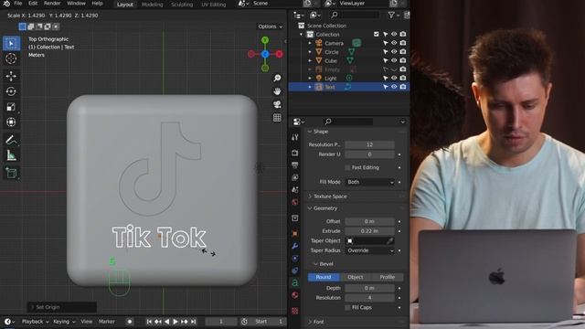Enable the Fill Caps checkbox
The height and width of the screenshot is (329, 585).
[x=347, y=307]
